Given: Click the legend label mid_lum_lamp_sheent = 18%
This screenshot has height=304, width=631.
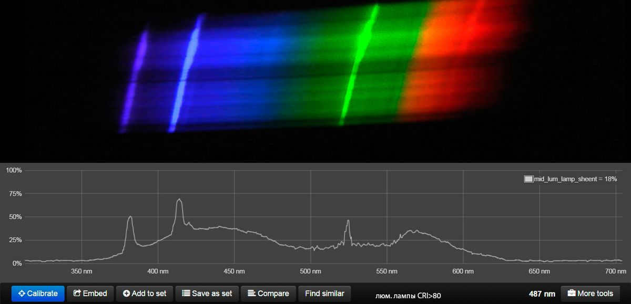Looking at the screenshot, I should (575, 179).
